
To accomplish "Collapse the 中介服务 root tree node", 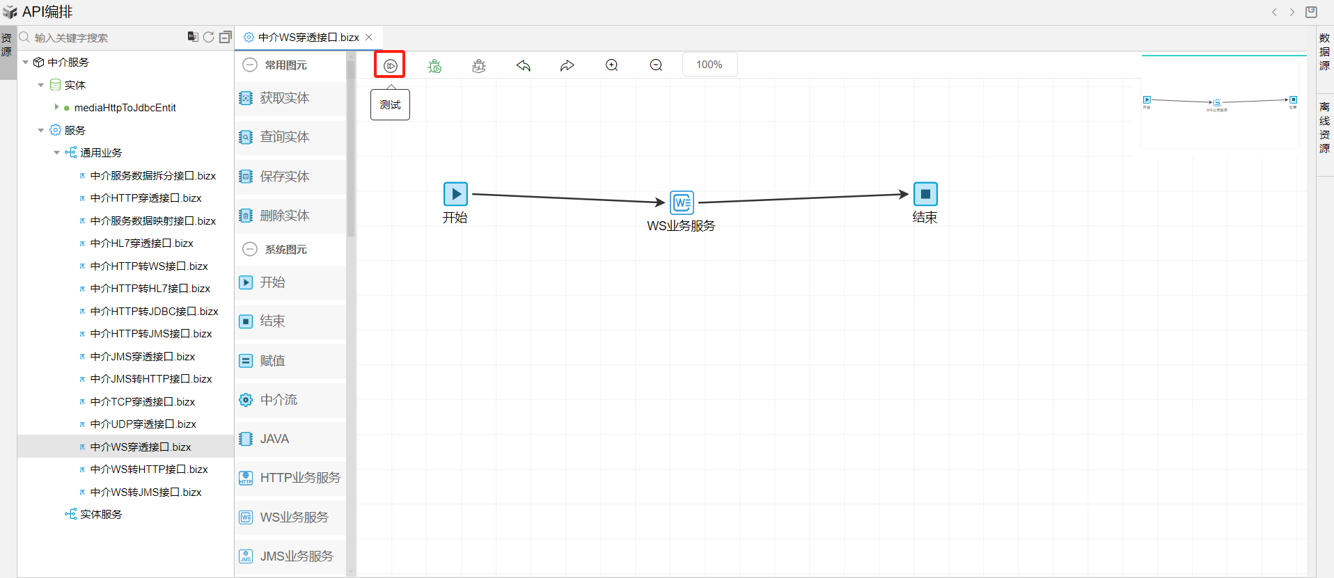I will (26, 63).
